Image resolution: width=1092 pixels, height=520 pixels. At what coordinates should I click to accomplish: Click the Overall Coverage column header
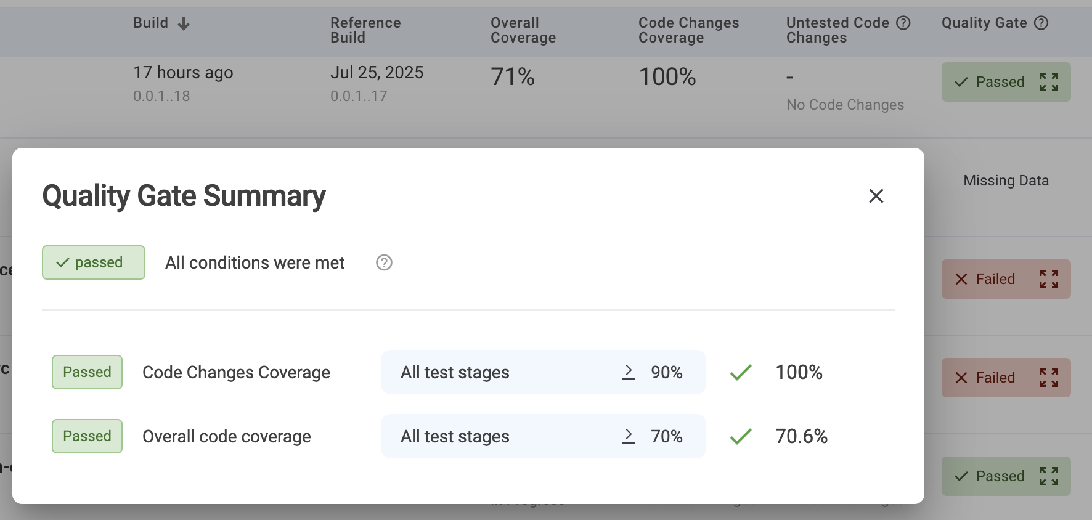[x=523, y=30]
